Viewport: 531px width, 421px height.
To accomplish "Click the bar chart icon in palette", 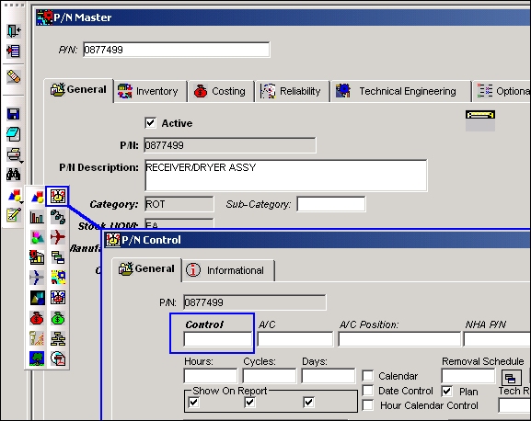I will tap(37, 217).
